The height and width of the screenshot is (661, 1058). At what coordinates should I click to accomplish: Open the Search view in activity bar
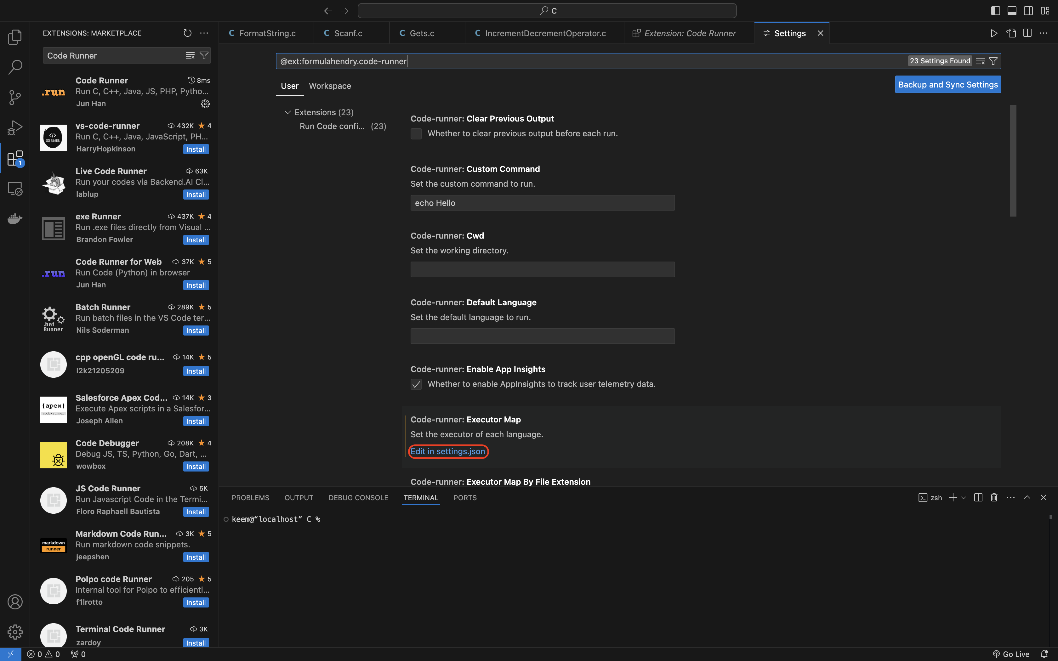pyautogui.click(x=15, y=67)
